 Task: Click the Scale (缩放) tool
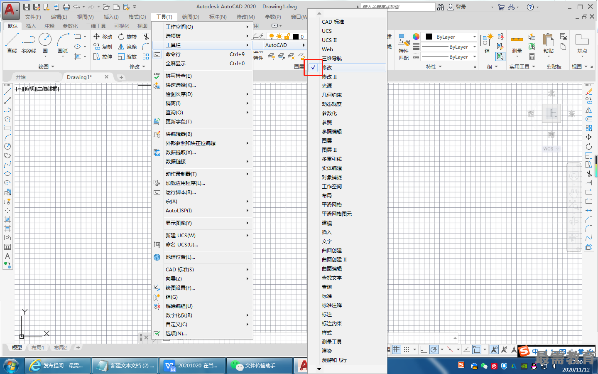click(127, 57)
